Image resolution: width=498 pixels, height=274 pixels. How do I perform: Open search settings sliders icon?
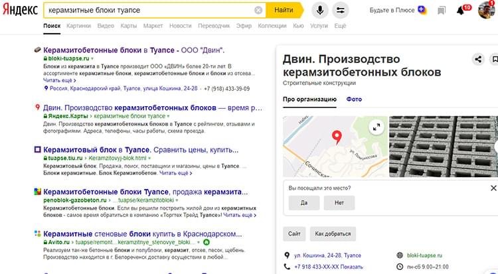tap(341, 10)
